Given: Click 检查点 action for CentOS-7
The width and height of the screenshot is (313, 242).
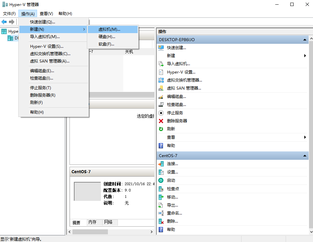Looking at the screenshot, I should 173,189.
